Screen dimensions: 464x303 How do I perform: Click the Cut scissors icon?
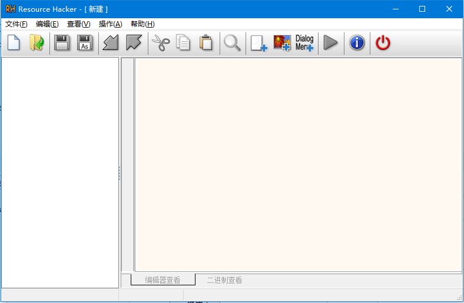(x=161, y=43)
